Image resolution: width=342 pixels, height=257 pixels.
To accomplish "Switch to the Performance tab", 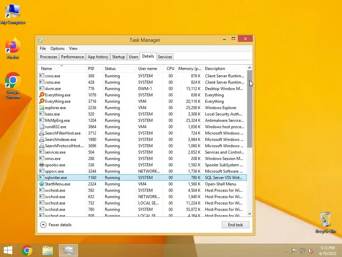I will click(72, 57).
